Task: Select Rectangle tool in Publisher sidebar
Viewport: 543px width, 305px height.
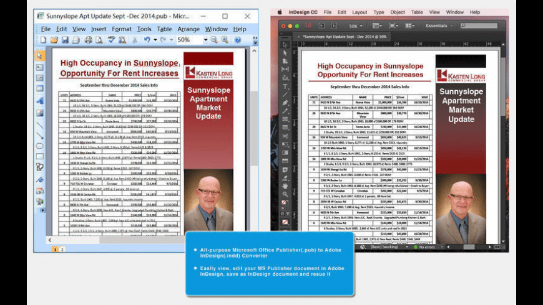Action: (x=40, y=156)
